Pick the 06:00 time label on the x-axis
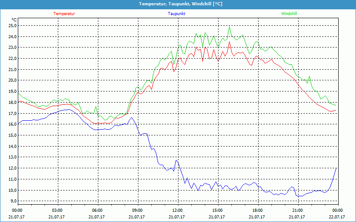Viewport: 356px width, 222px height. (x=97, y=210)
